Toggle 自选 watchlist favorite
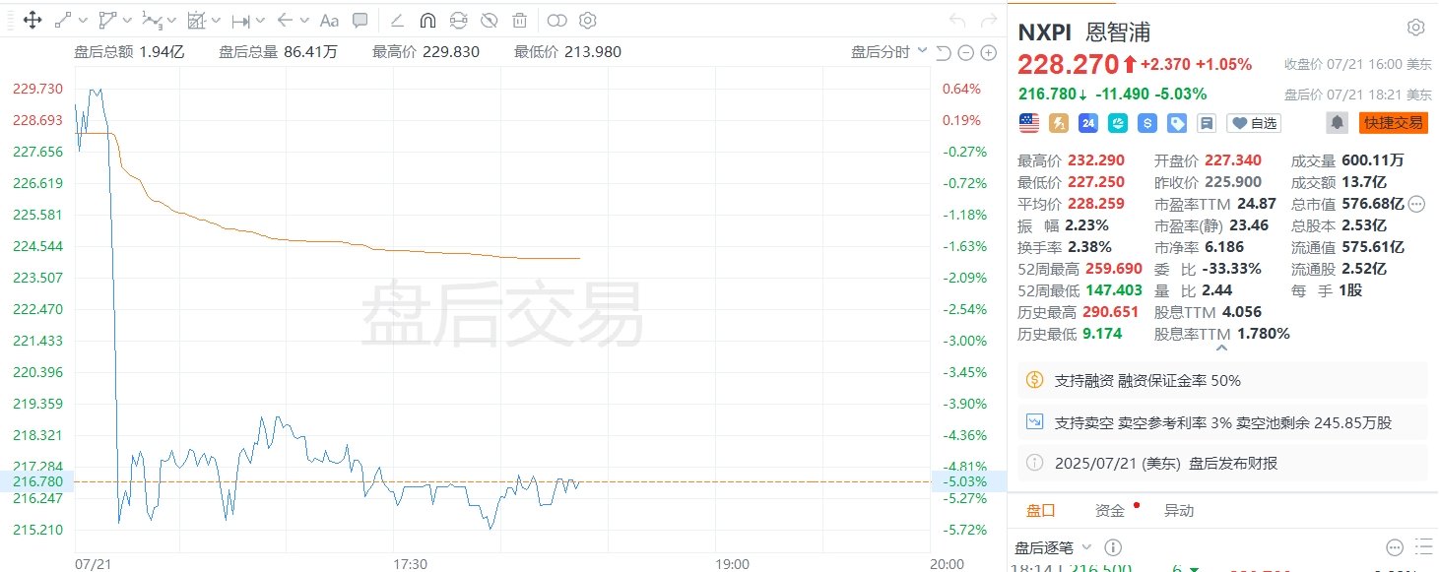Screen dimensions: 1439x572 click(x=1254, y=123)
